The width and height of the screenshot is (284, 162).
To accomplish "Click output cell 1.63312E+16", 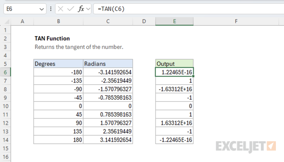I will tap(174, 123).
